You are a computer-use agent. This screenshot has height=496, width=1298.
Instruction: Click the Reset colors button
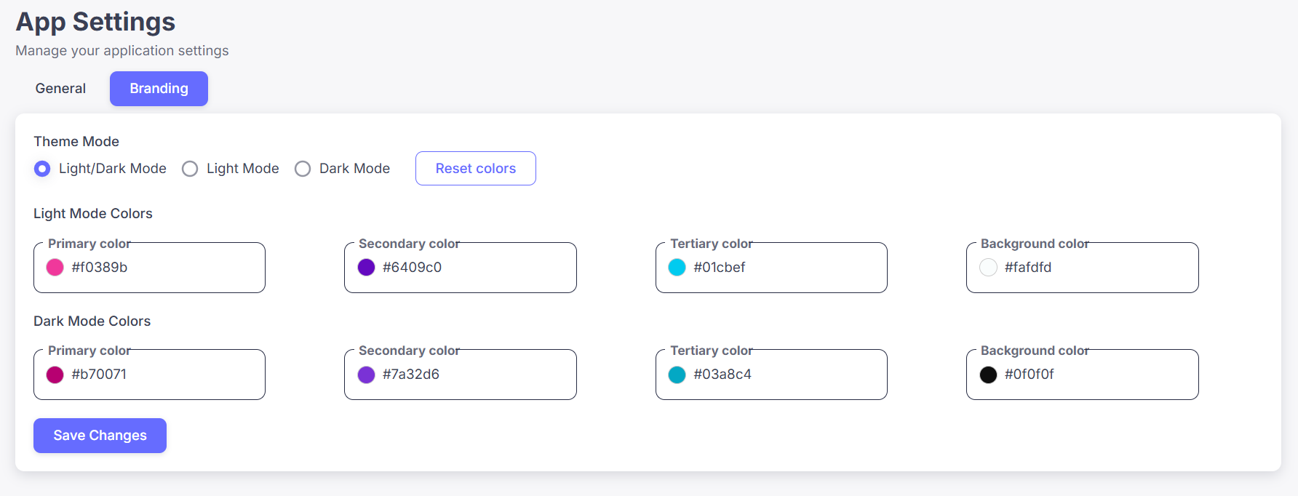tap(476, 169)
